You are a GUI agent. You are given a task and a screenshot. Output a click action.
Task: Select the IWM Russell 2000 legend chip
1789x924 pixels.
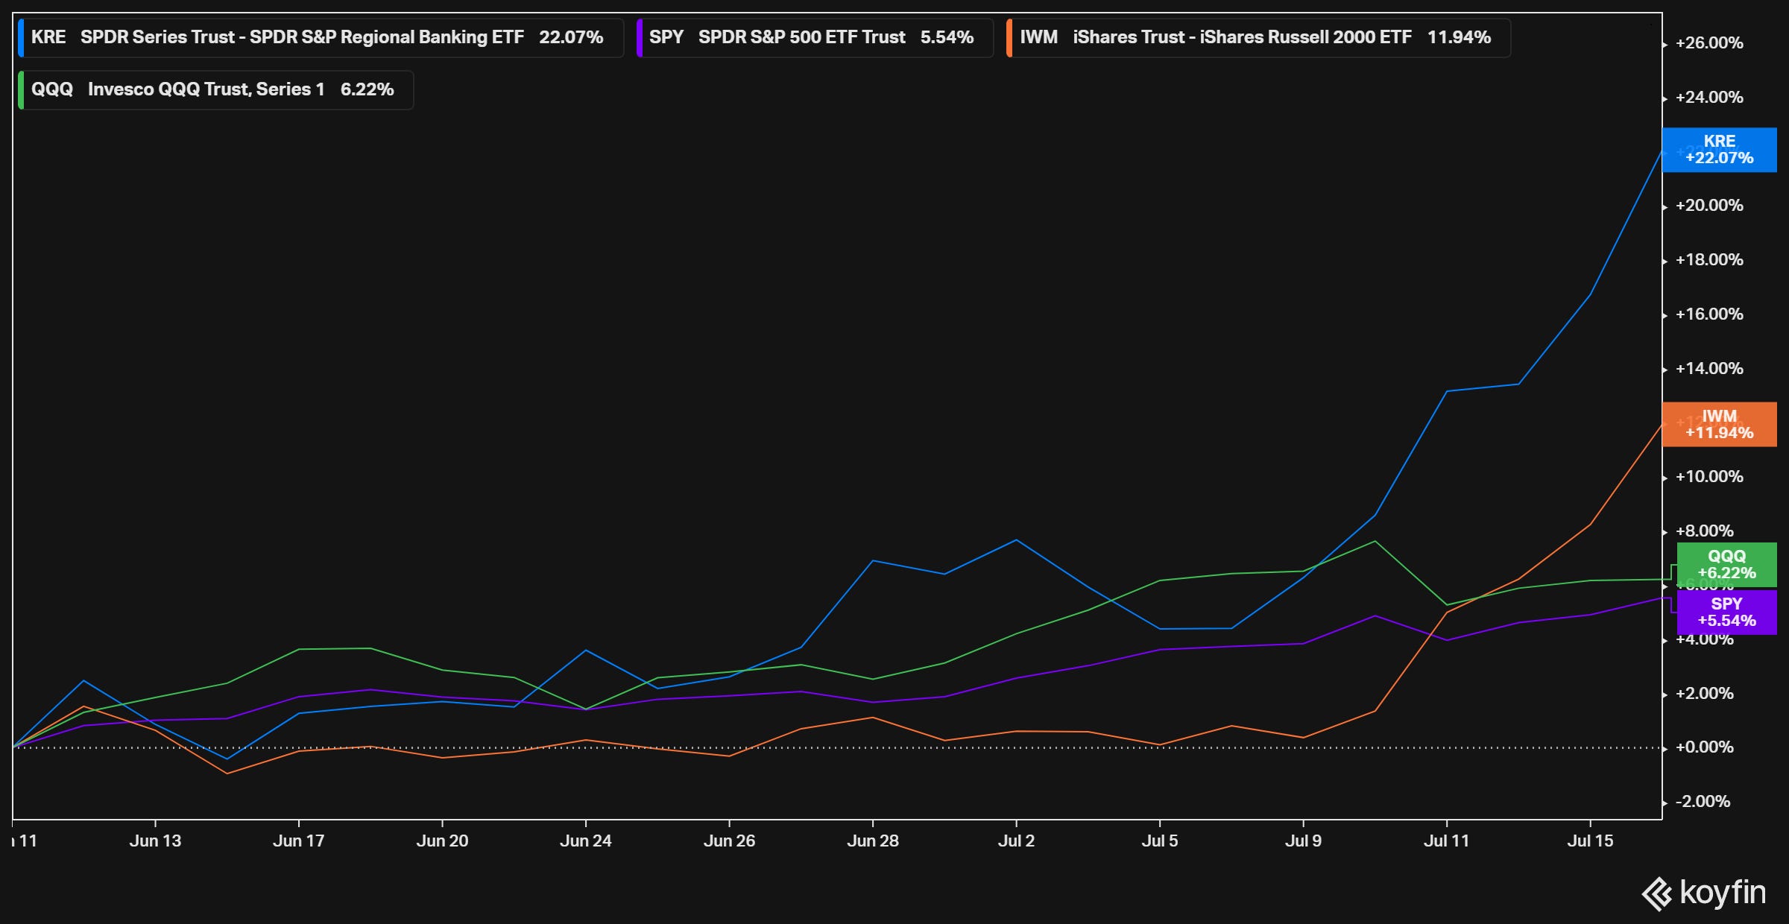click(x=1258, y=37)
